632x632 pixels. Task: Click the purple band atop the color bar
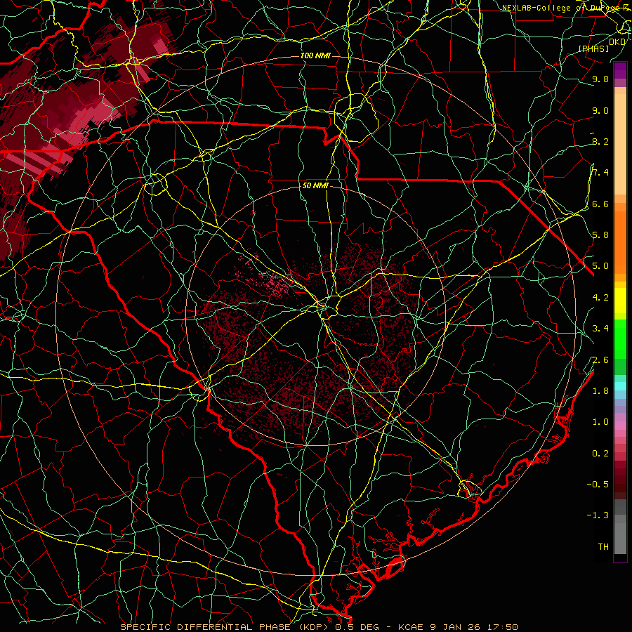point(620,70)
